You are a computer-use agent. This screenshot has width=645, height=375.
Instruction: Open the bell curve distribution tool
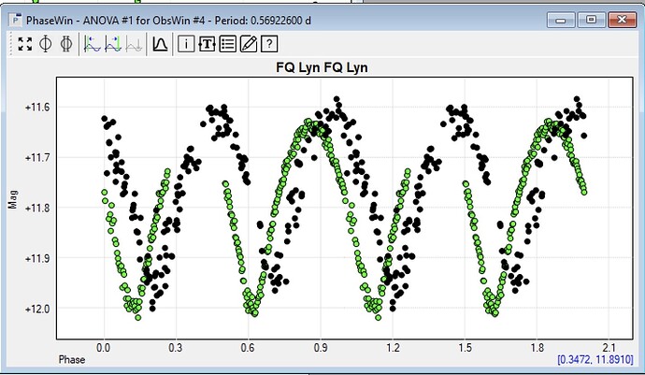click(160, 44)
